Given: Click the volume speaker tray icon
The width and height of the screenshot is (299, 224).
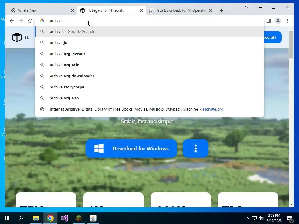Looking at the screenshot, I should tap(261, 218).
